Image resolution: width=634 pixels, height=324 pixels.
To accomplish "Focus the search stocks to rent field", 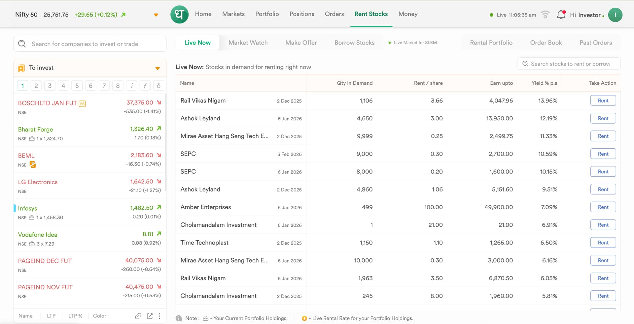I will point(570,64).
